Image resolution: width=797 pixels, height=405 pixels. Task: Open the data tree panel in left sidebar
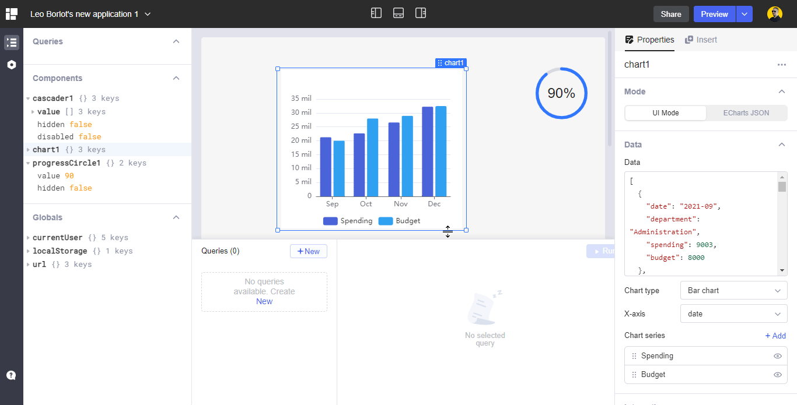(x=11, y=42)
